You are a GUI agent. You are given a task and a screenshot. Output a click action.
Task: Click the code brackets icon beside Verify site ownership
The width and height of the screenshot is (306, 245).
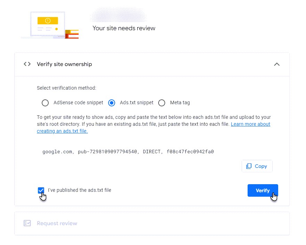tap(27, 64)
